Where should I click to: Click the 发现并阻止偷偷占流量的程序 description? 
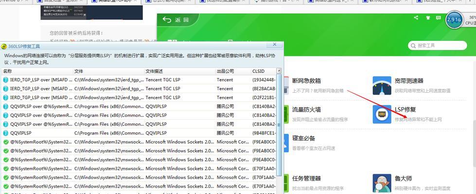click(x=320, y=119)
